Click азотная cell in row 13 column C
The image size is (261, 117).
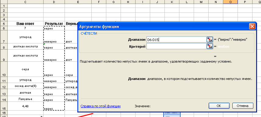pos(25,93)
